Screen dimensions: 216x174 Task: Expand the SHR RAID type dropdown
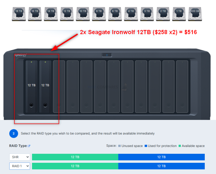20,157
